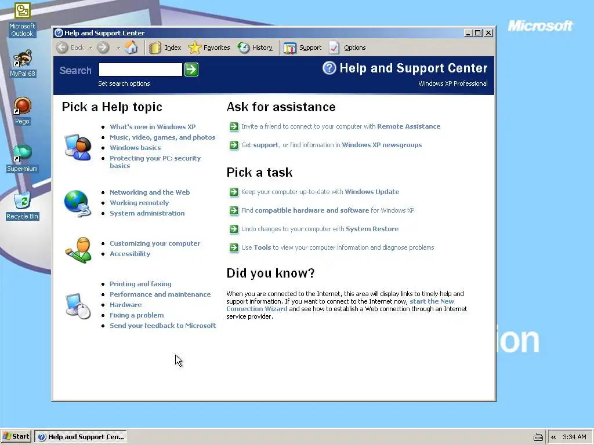Open Performance and maintenance topic
594x445 pixels.
[x=160, y=294]
